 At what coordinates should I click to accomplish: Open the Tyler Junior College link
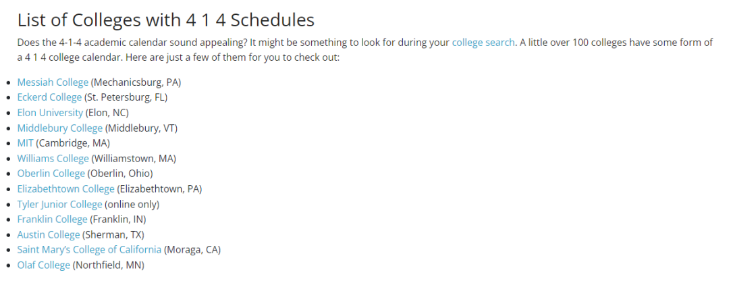(x=59, y=204)
